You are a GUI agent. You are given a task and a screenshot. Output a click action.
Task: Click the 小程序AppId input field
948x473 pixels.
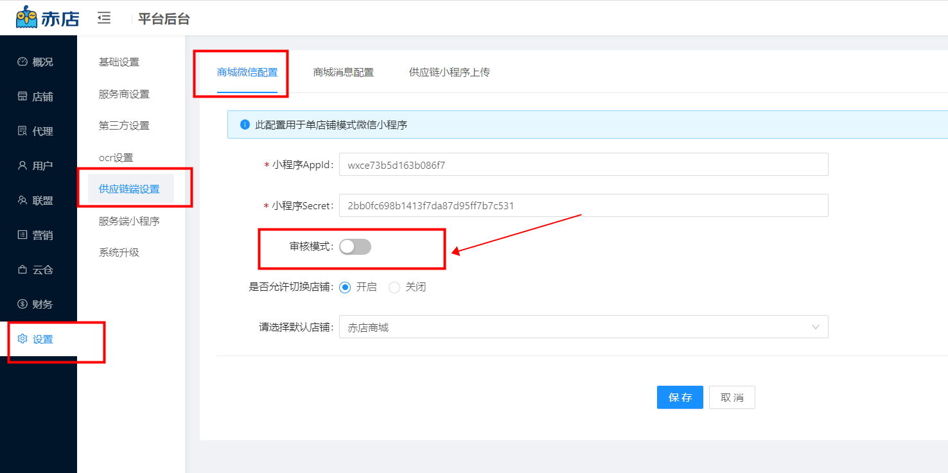(583, 165)
